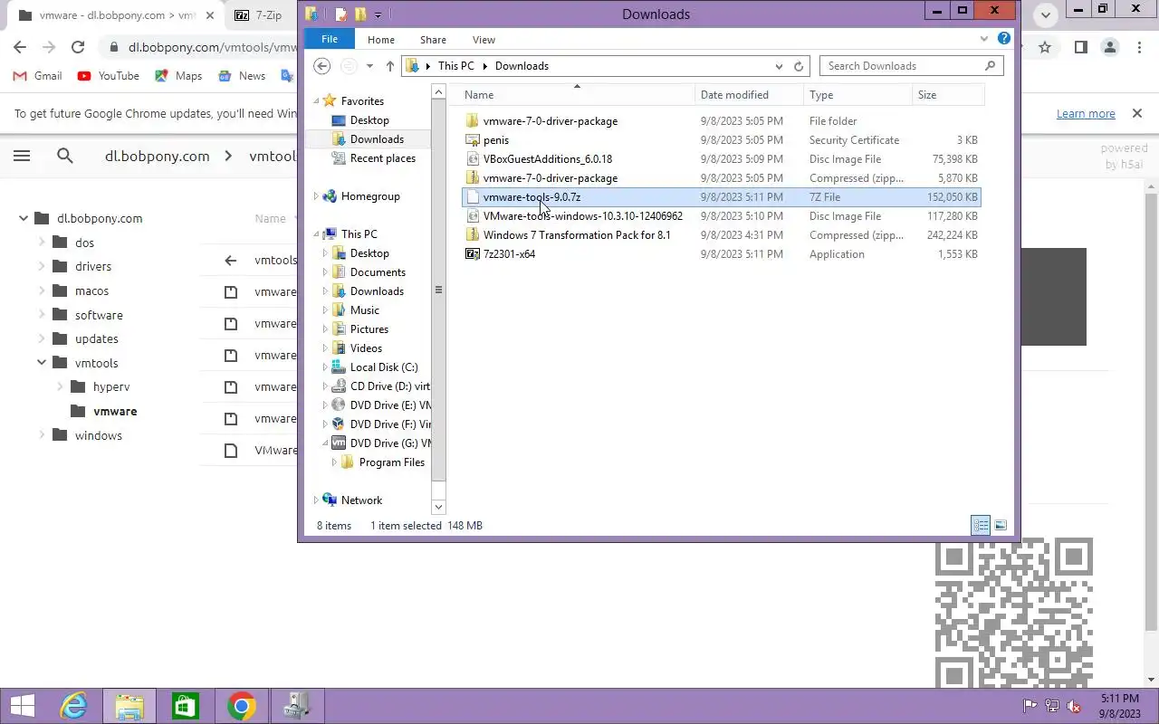1159x724 pixels.
Task: Open the Home ribbon tab
Action: (x=380, y=40)
